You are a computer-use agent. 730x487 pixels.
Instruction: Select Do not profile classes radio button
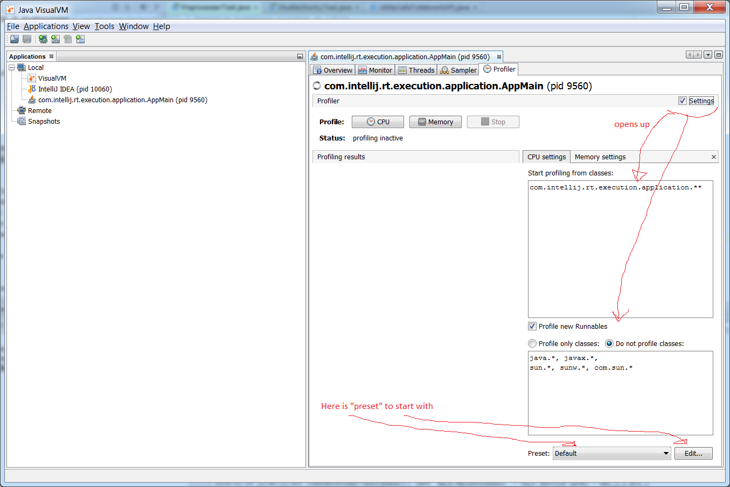[609, 343]
